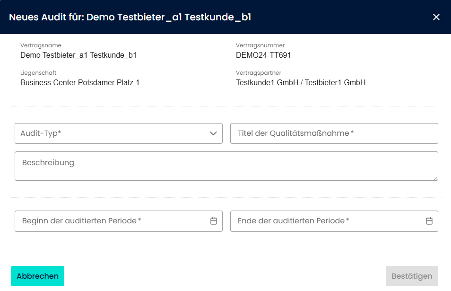Open calendar for Beginn der auditierten Periode
Screen dimensions: 451x291
click(x=213, y=221)
